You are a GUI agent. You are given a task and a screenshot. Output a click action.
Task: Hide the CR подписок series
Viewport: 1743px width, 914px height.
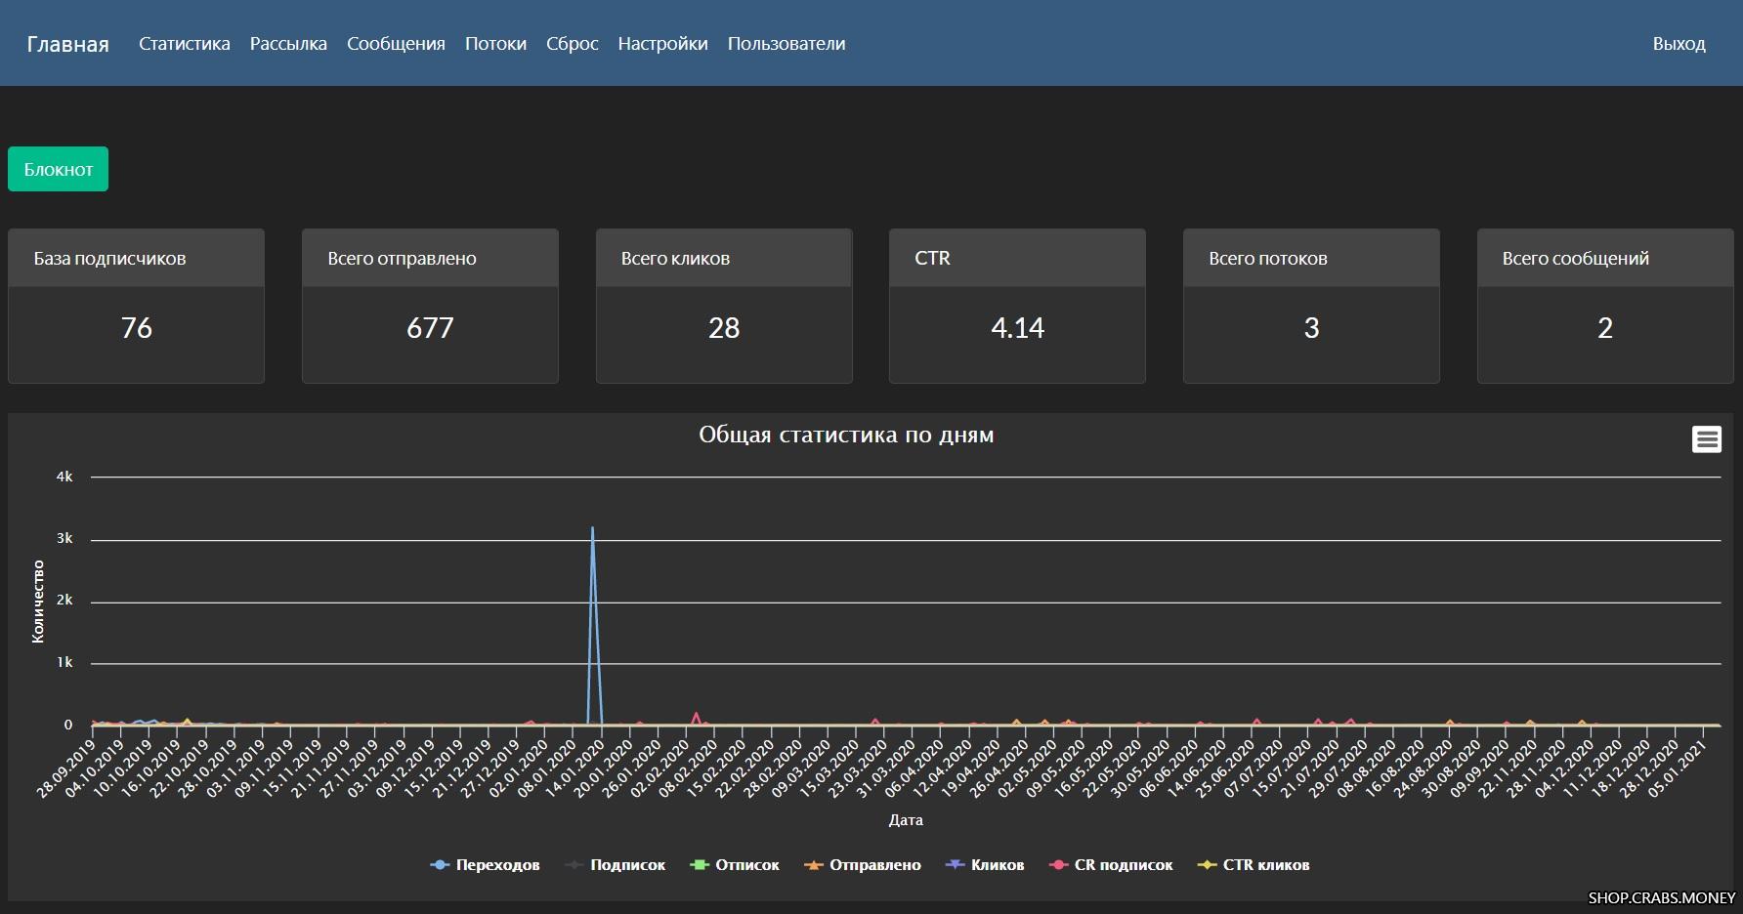1111,865
